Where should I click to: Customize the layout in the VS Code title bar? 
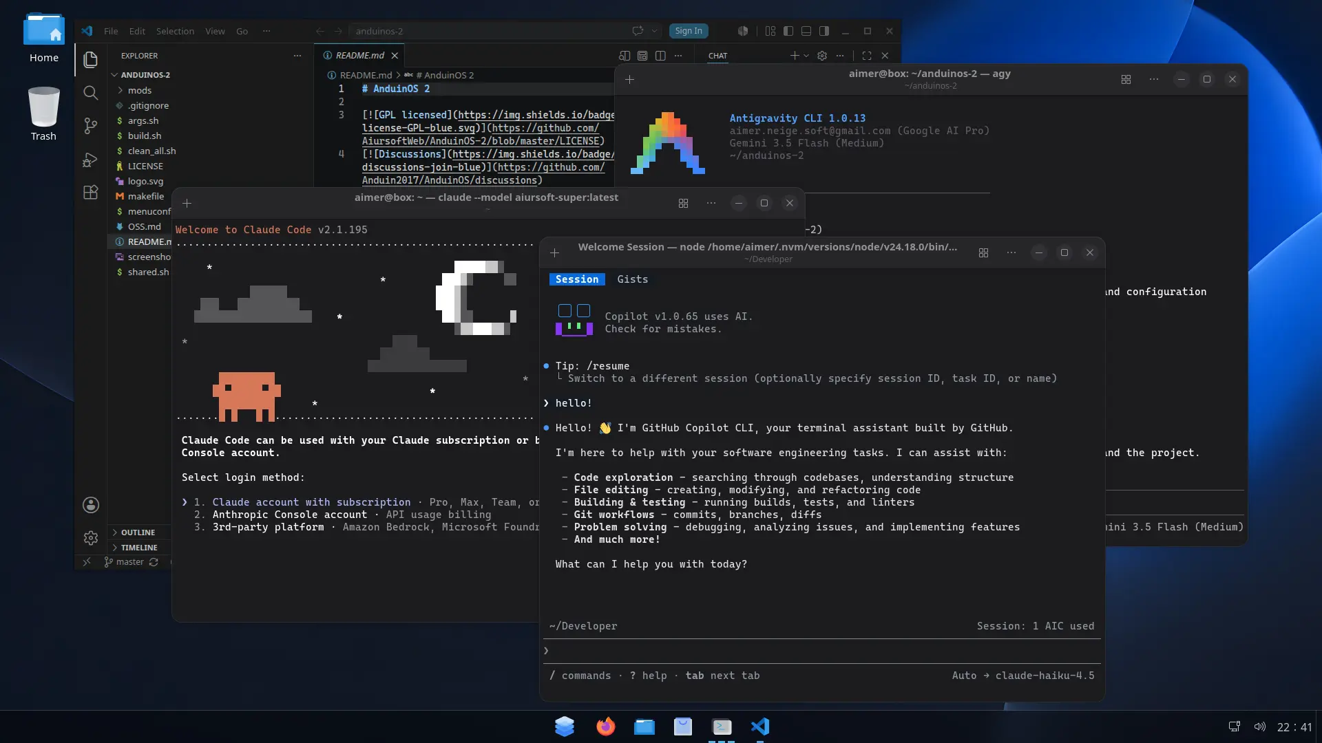pyautogui.click(x=770, y=31)
